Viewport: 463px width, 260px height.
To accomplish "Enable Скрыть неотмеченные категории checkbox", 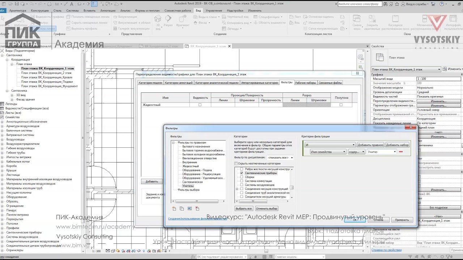I will pos(236,164).
